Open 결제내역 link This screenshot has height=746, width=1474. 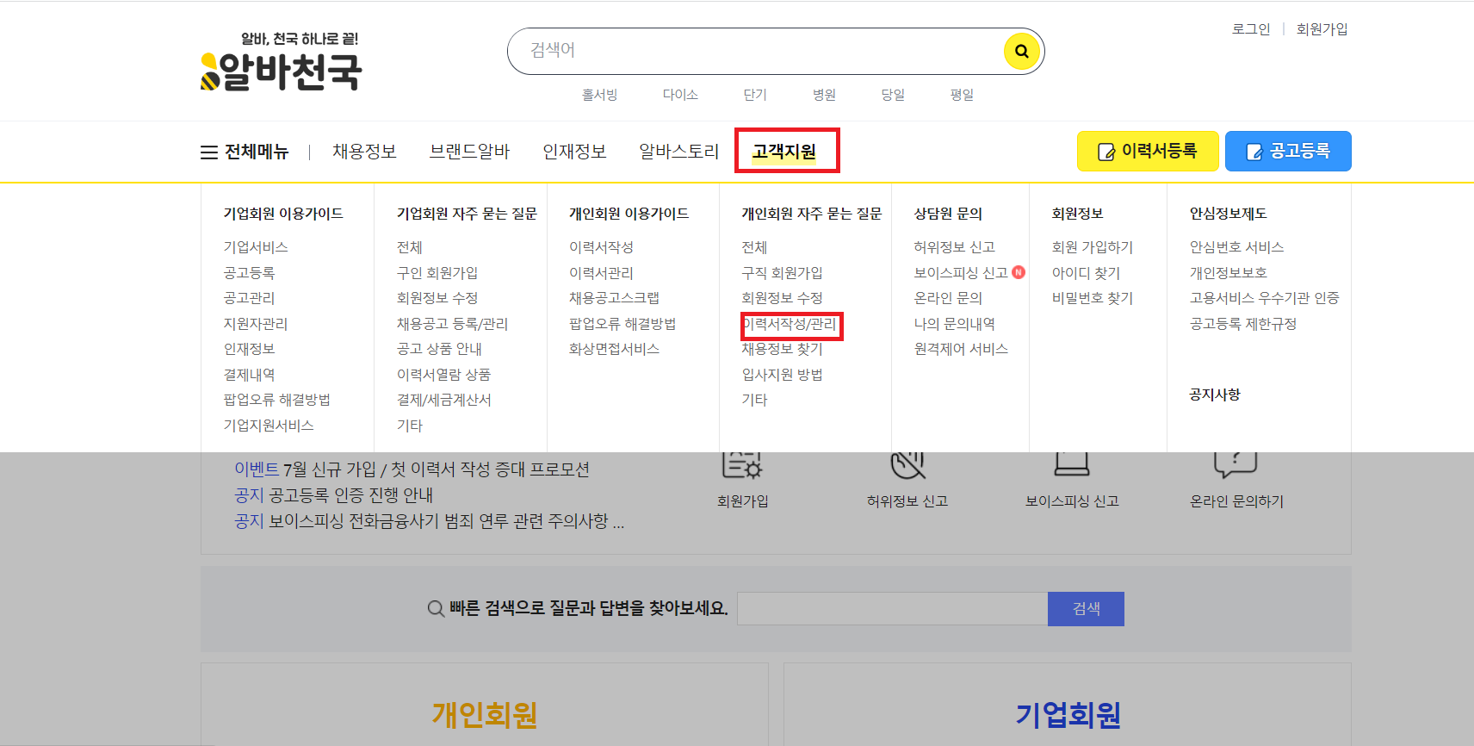pos(249,375)
